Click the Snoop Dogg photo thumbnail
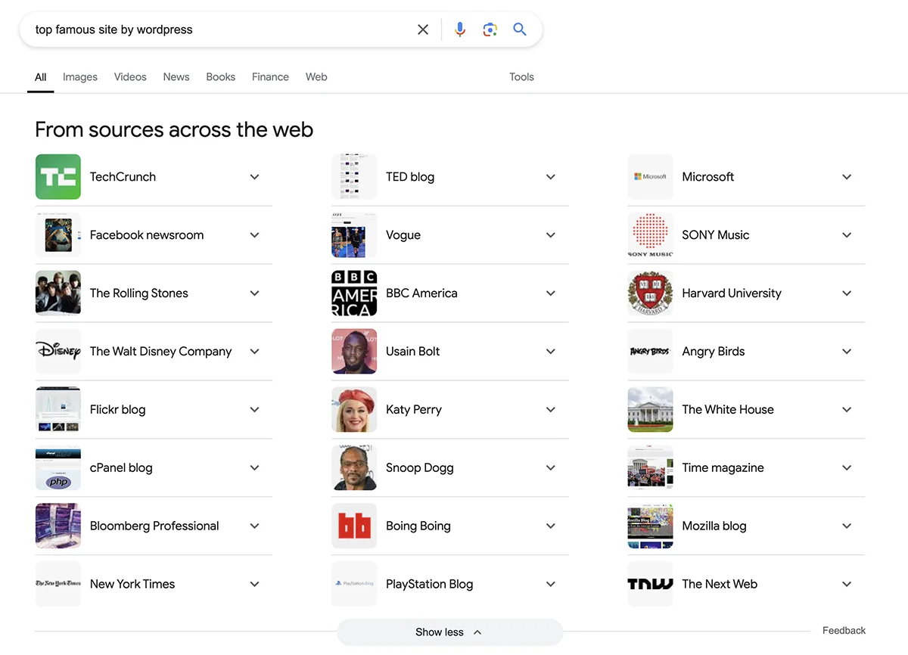The image size is (908, 655). pyautogui.click(x=354, y=468)
